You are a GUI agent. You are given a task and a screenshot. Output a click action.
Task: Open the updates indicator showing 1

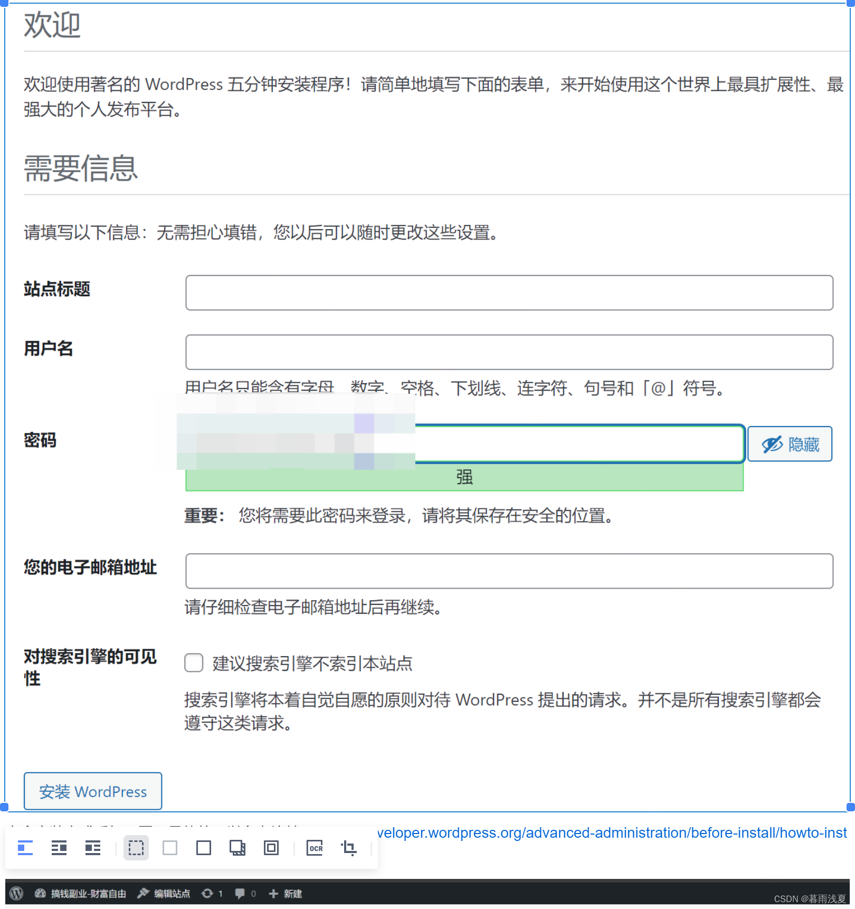[x=212, y=893]
